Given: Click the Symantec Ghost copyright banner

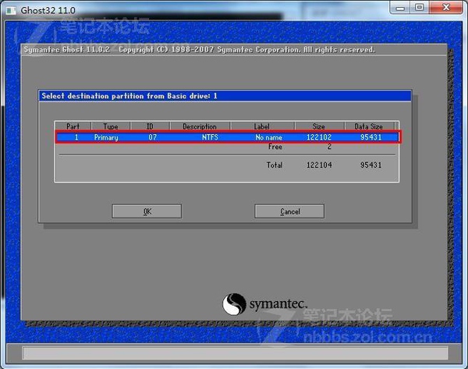Looking at the screenshot, I should coord(199,50).
